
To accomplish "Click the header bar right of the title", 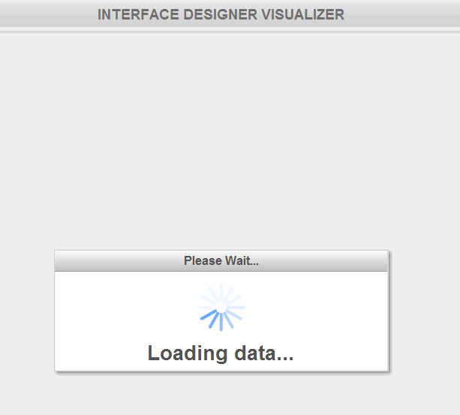I will (x=405, y=14).
